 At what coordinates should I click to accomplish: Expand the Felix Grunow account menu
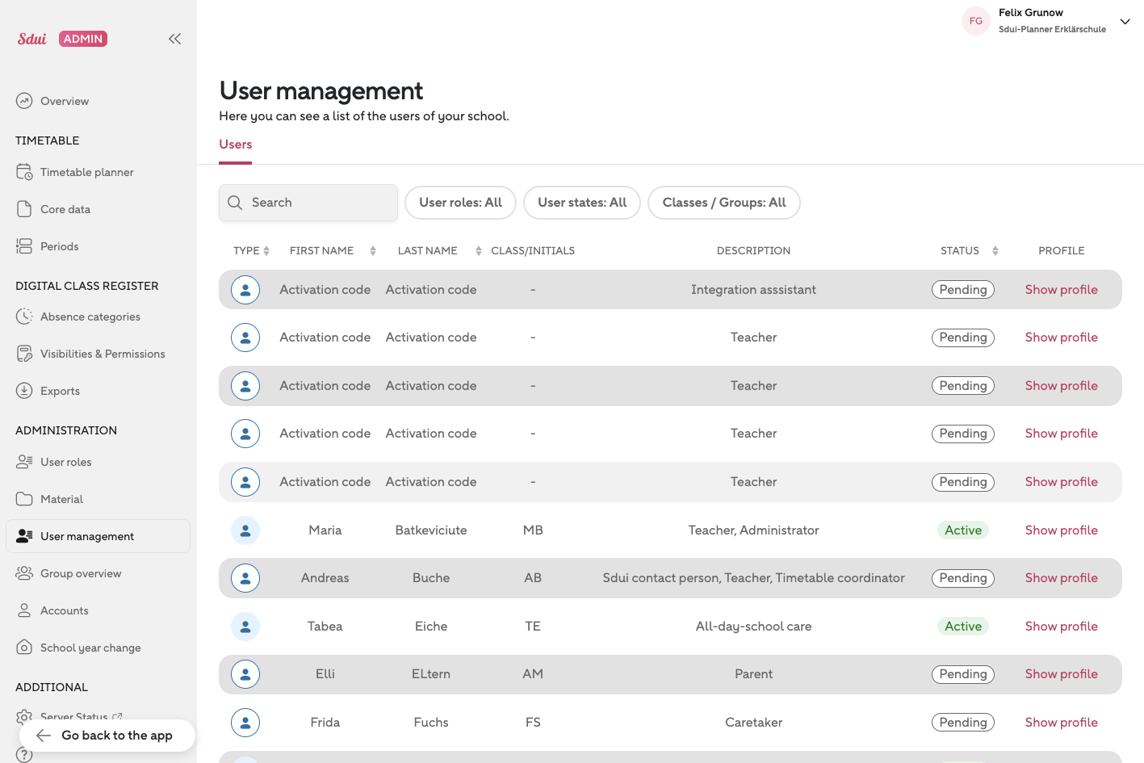(x=1125, y=22)
